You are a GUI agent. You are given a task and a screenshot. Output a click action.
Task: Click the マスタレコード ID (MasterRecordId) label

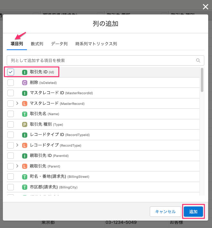61,93
